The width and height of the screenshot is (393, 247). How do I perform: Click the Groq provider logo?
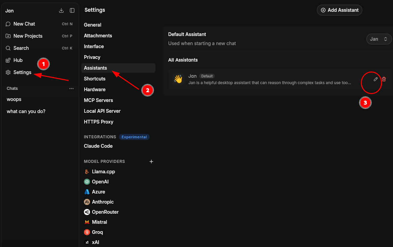(87, 232)
